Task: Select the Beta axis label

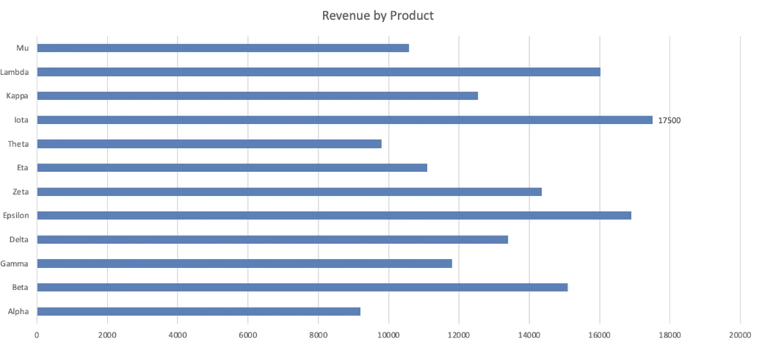Action: pos(21,287)
